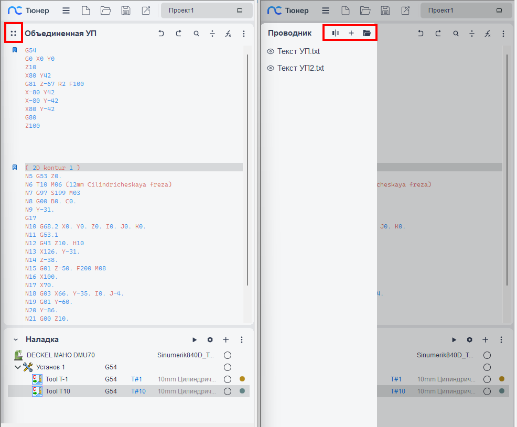Run the Наладка play button in left window
517x427 pixels.
[x=195, y=340]
